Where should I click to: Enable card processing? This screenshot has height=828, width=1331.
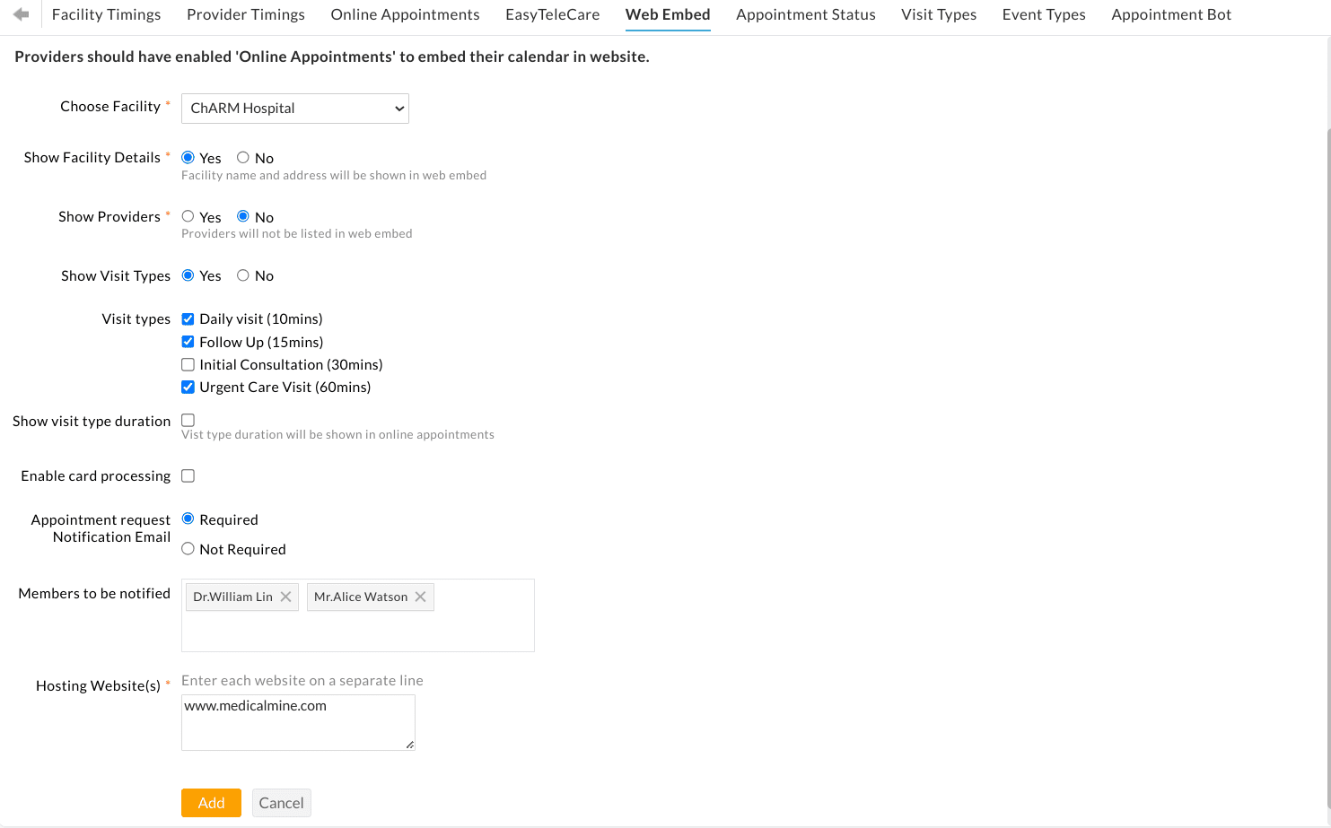coord(188,475)
